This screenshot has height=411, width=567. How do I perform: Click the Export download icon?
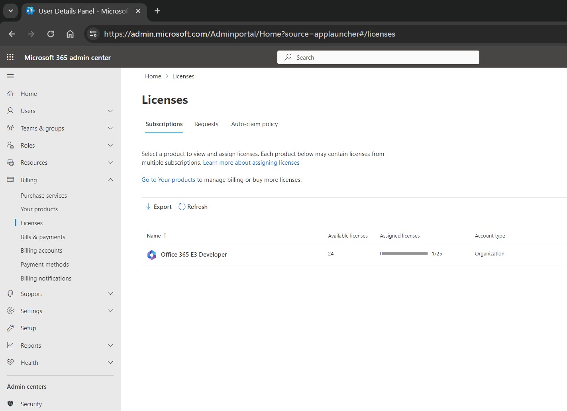(x=148, y=207)
